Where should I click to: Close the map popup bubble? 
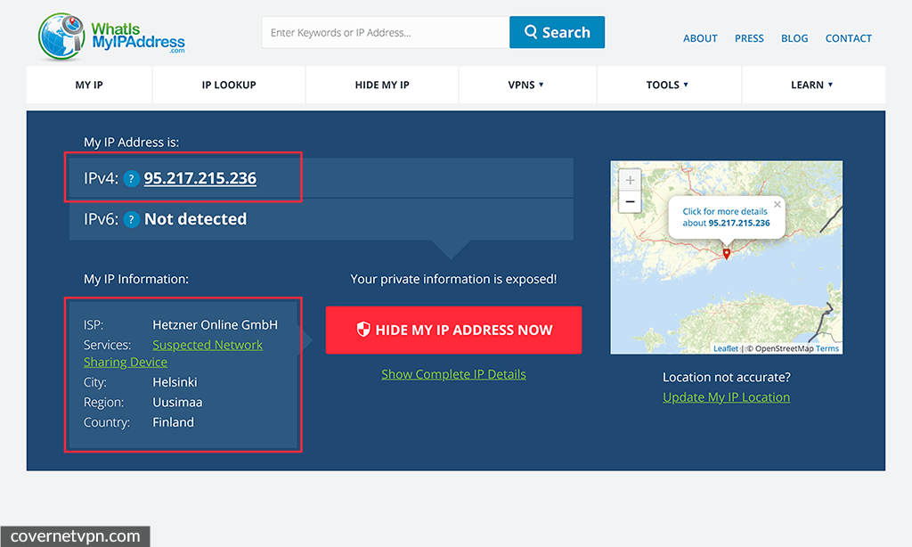tap(777, 204)
